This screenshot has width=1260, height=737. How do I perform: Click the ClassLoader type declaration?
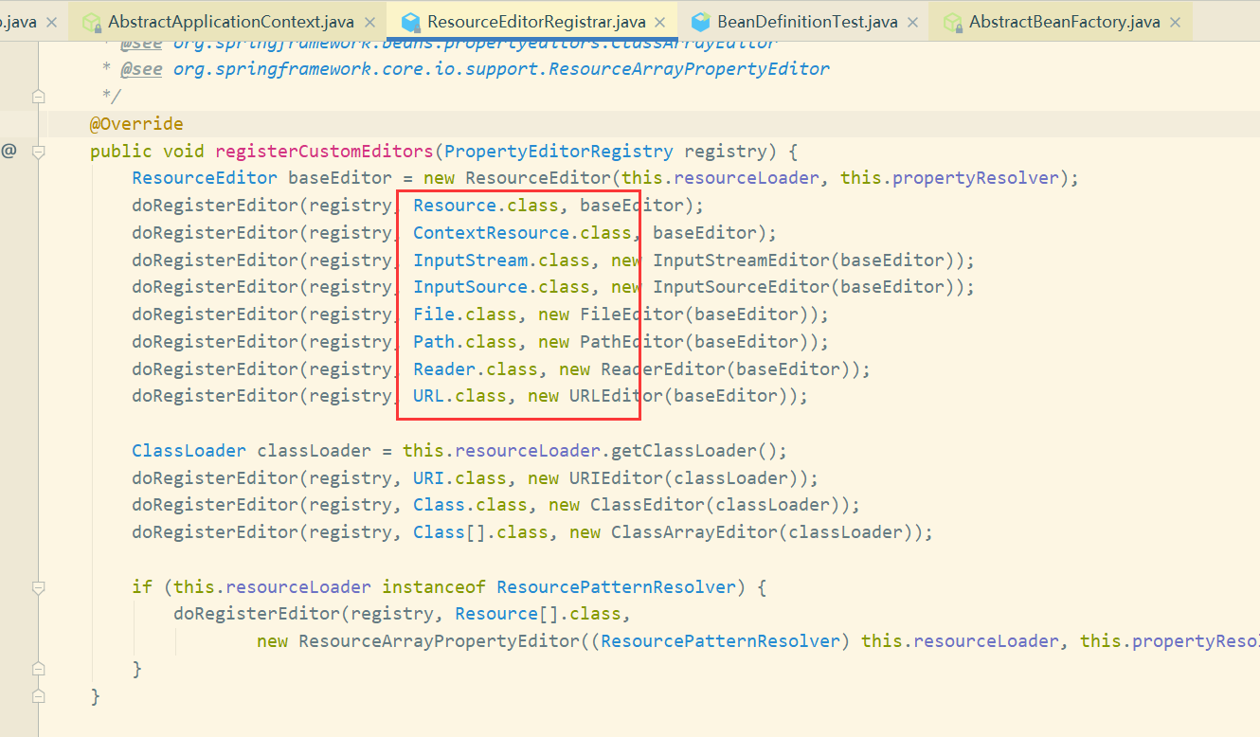tap(189, 451)
